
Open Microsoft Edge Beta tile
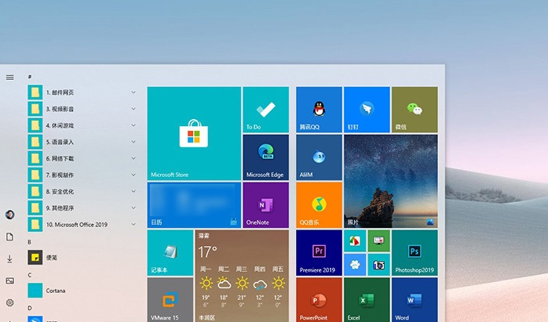click(x=265, y=157)
